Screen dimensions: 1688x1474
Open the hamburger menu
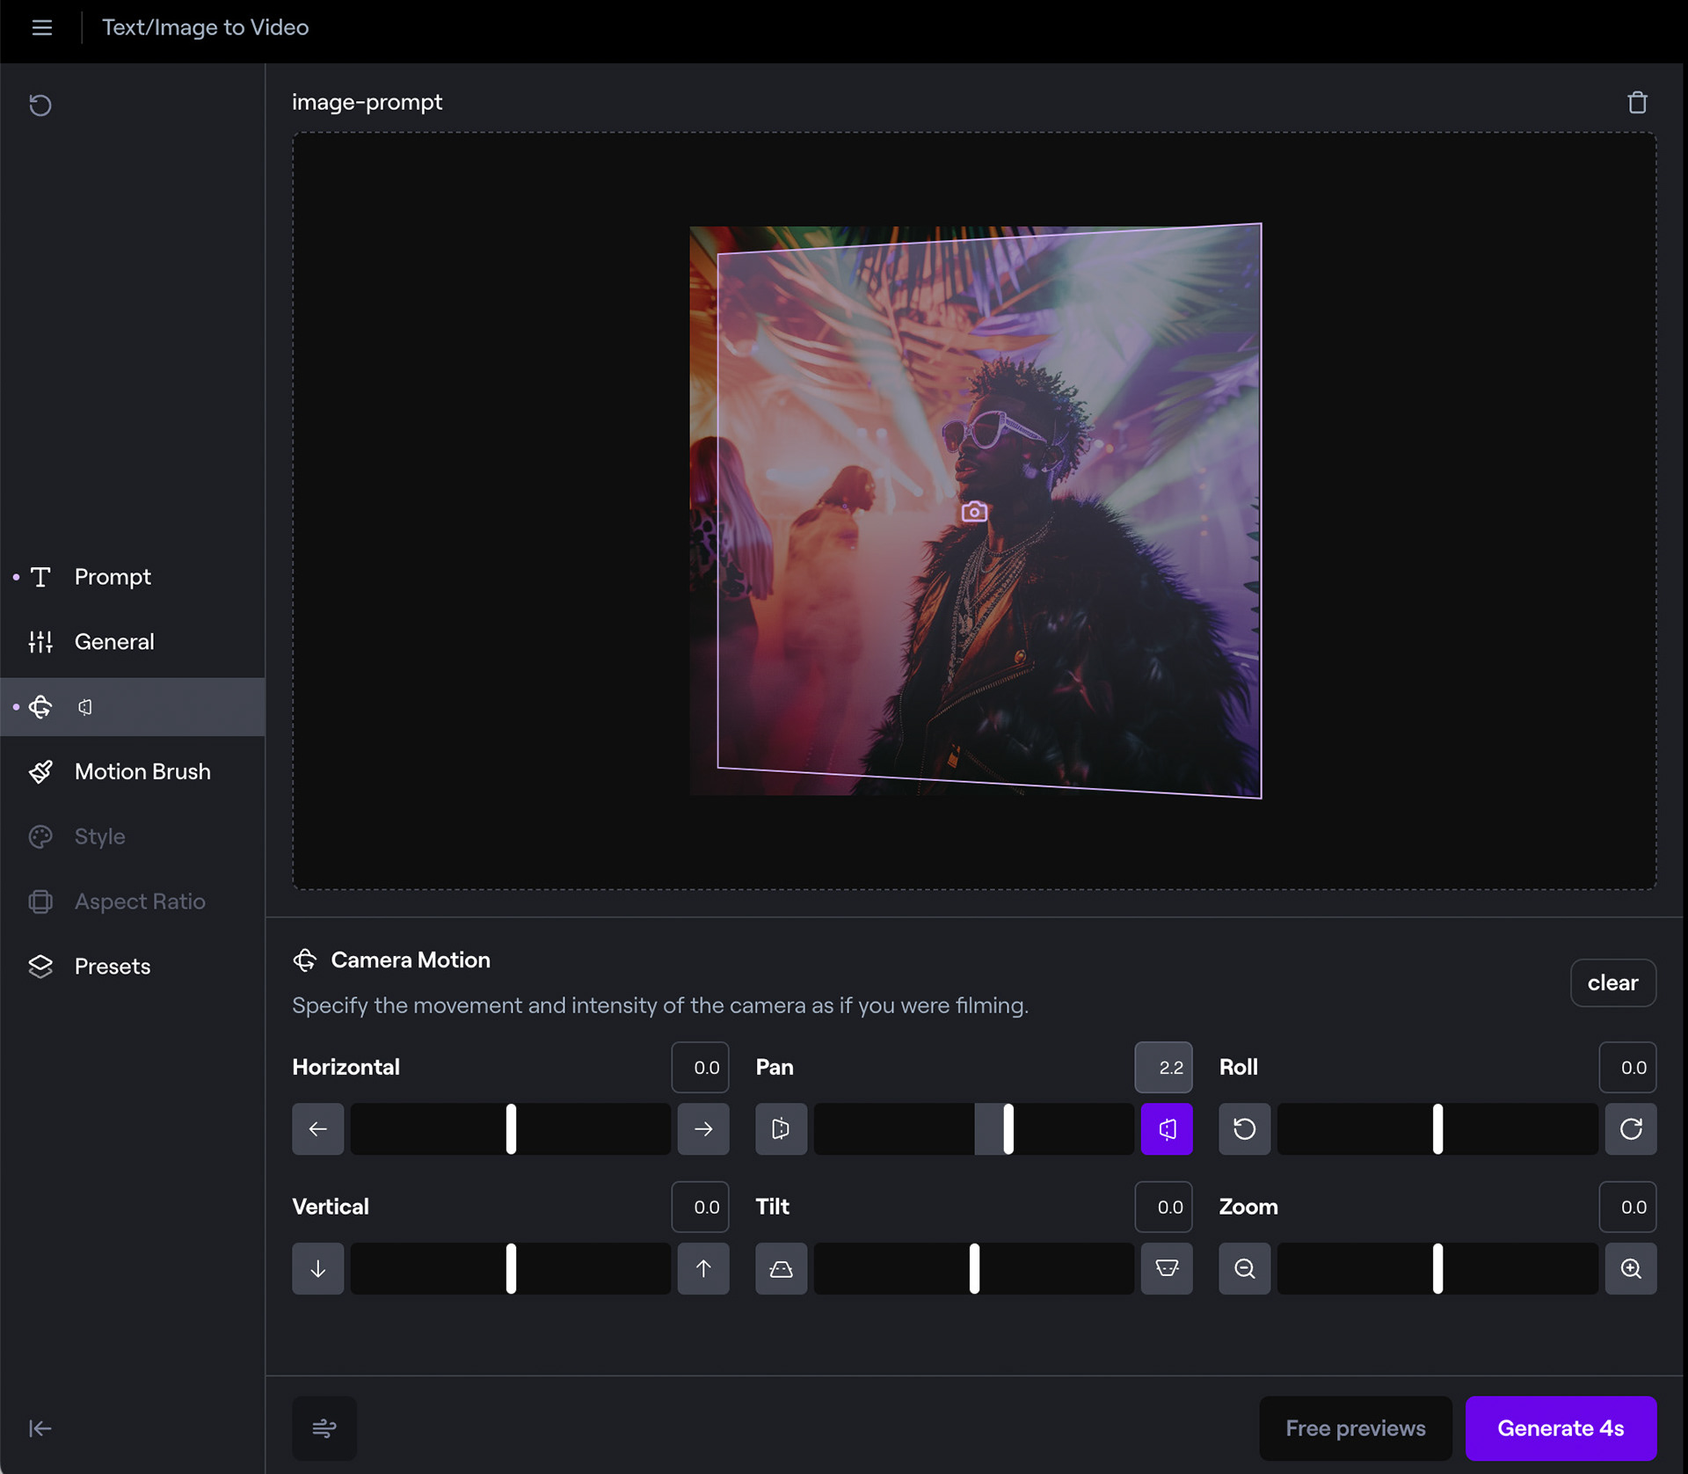41,27
